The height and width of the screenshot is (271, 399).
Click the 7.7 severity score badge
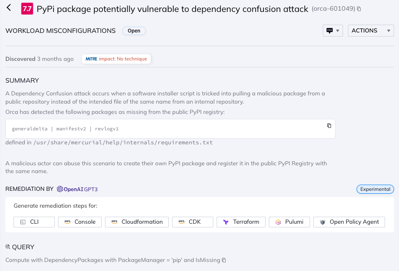[x=28, y=8]
